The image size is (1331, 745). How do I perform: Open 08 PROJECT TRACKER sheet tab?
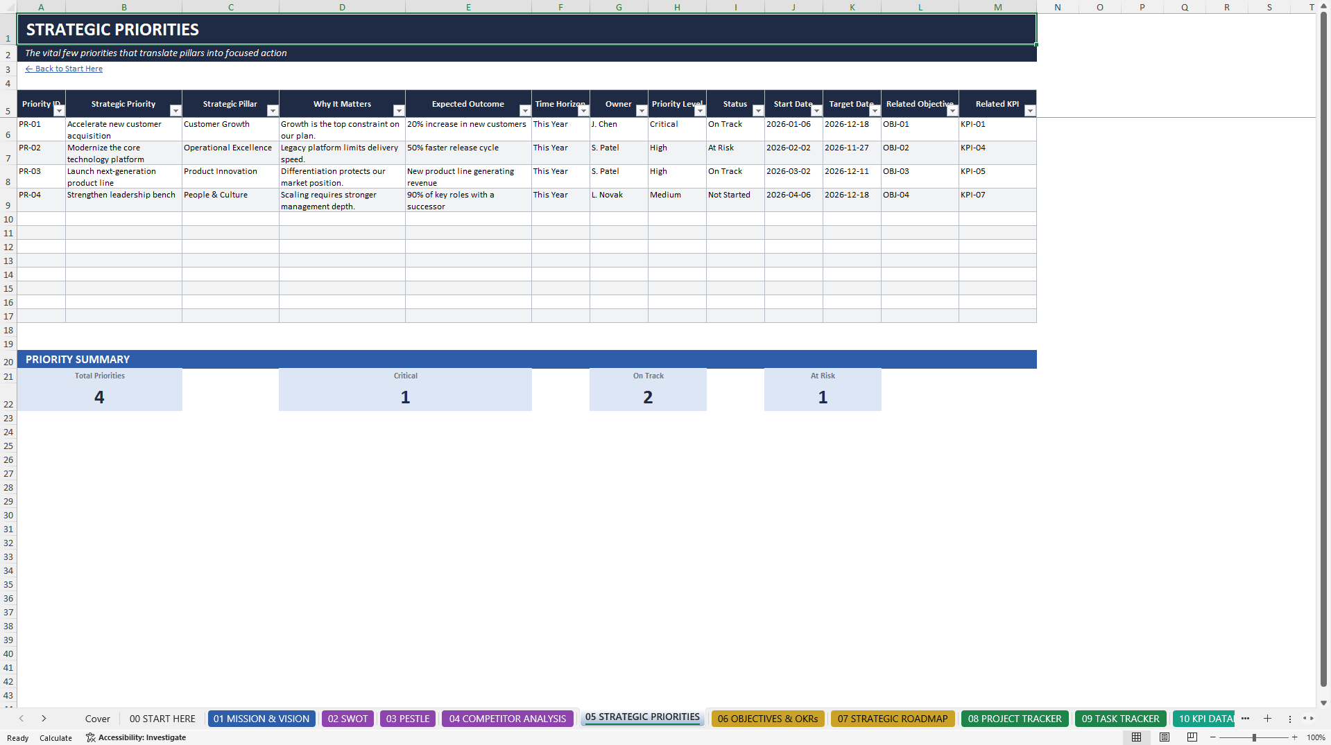(x=1015, y=719)
